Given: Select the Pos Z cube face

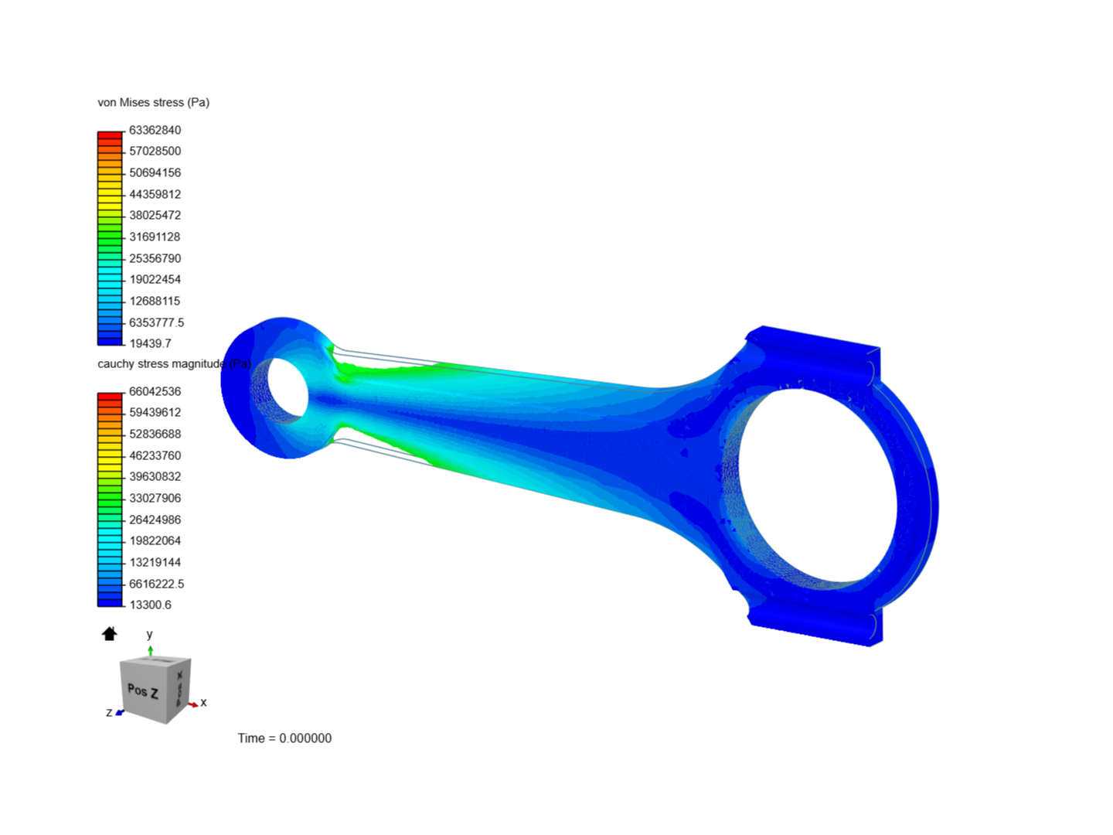Looking at the screenshot, I should [x=143, y=690].
